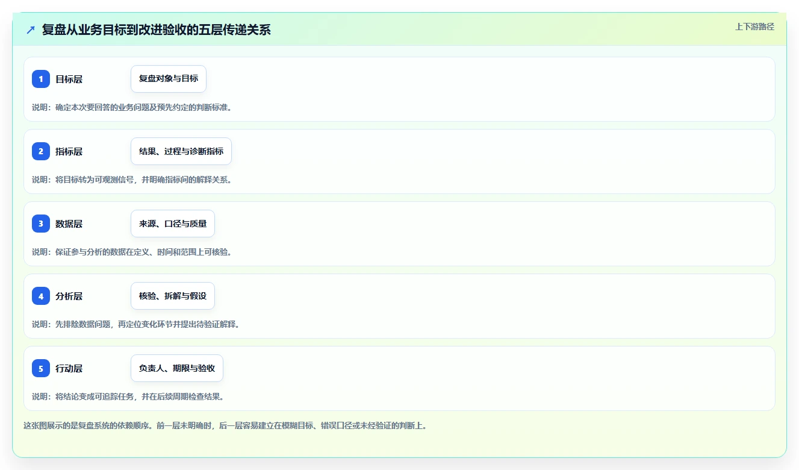The height and width of the screenshot is (470, 799).
Task: Click the number 3 badge for 数据层
Action: click(41, 224)
